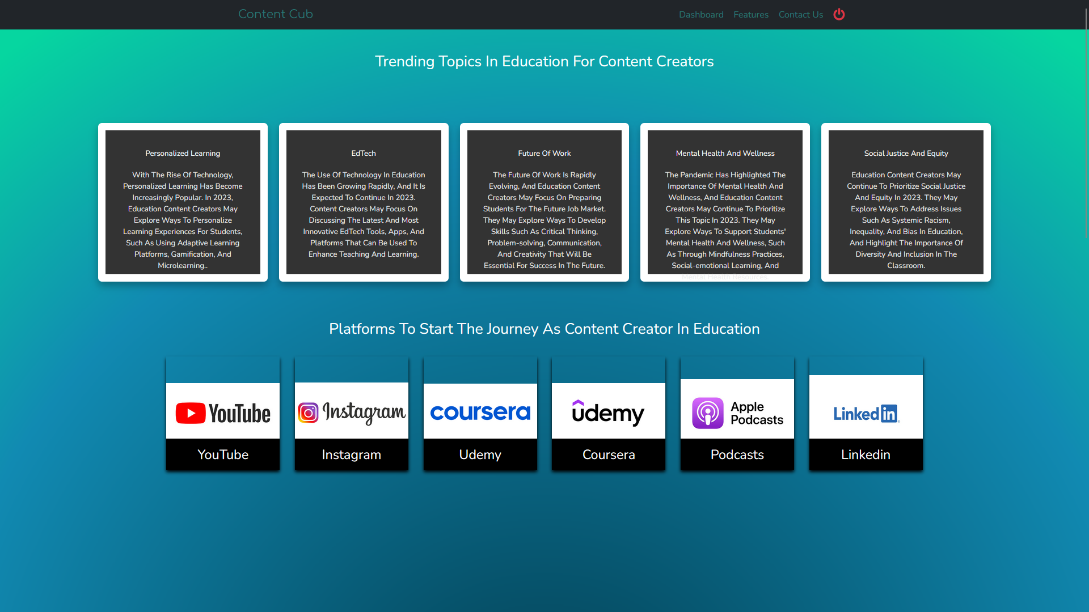This screenshot has width=1089, height=612.
Task: Click the red power logout icon
Action: 839,15
